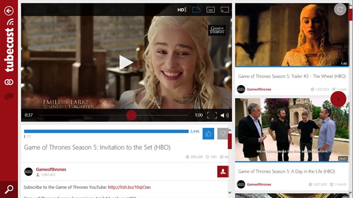The width and height of the screenshot is (353, 198).
Task: Go back with the circled arrow icon
Action: [x=9, y=10]
